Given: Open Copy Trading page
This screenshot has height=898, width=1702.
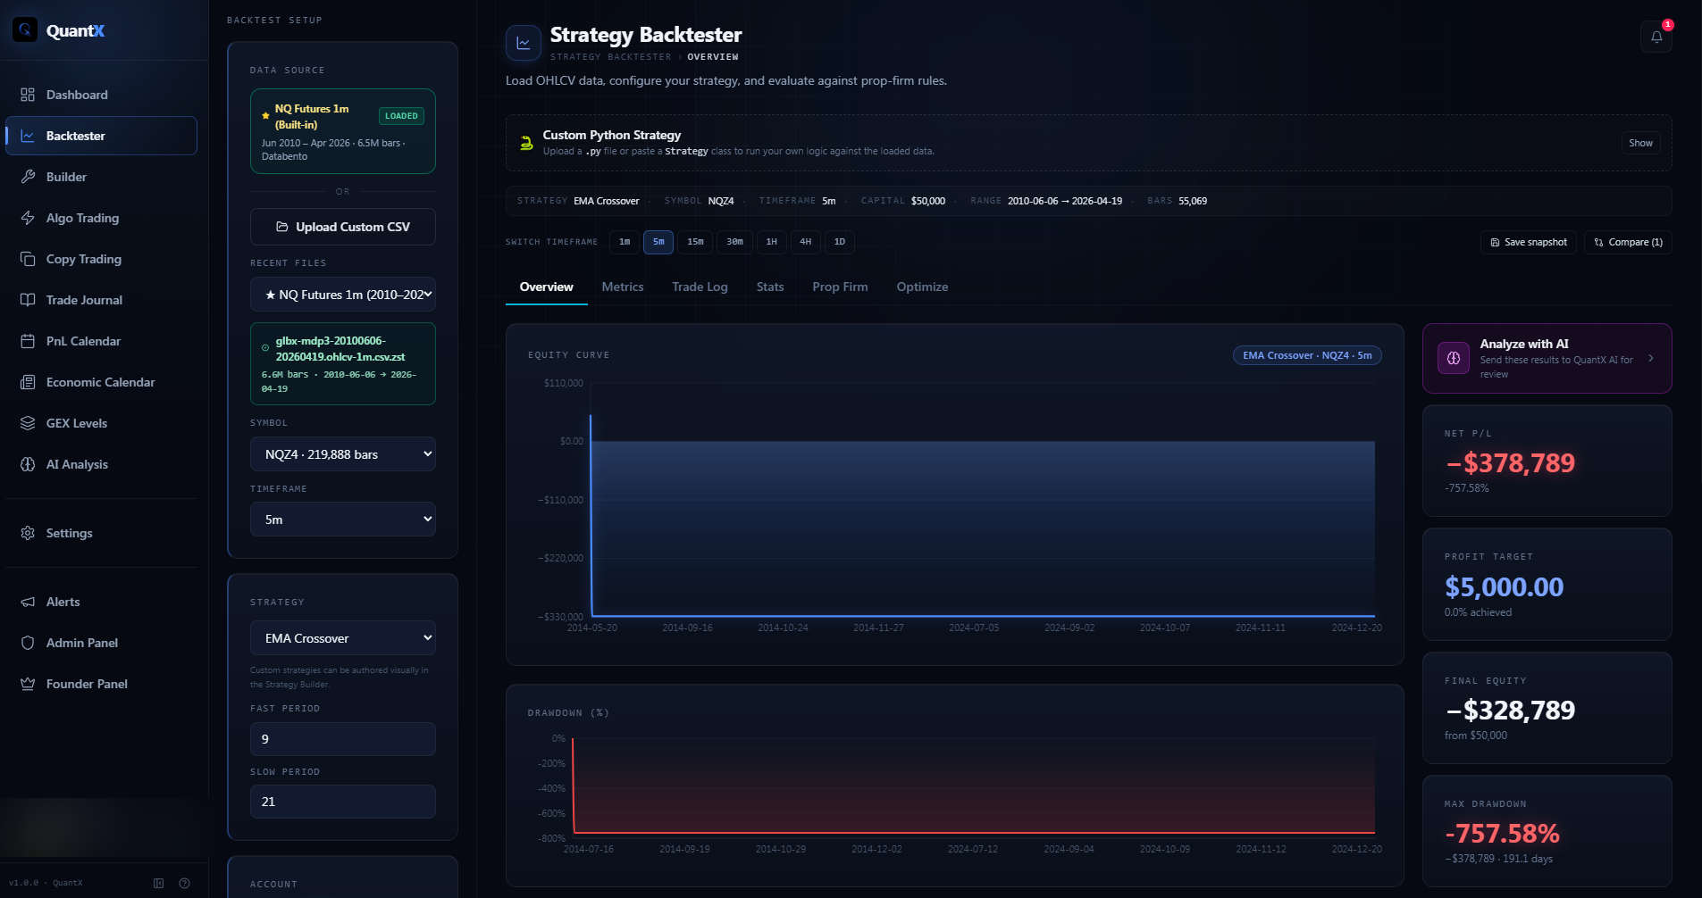Looking at the screenshot, I should click(x=101, y=259).
